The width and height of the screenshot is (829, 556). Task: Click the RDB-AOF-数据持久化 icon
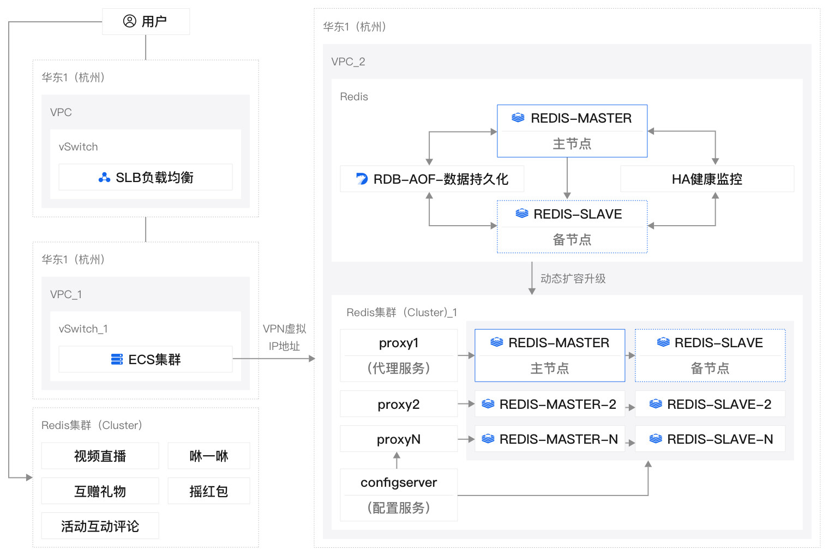tap(362, 179)
